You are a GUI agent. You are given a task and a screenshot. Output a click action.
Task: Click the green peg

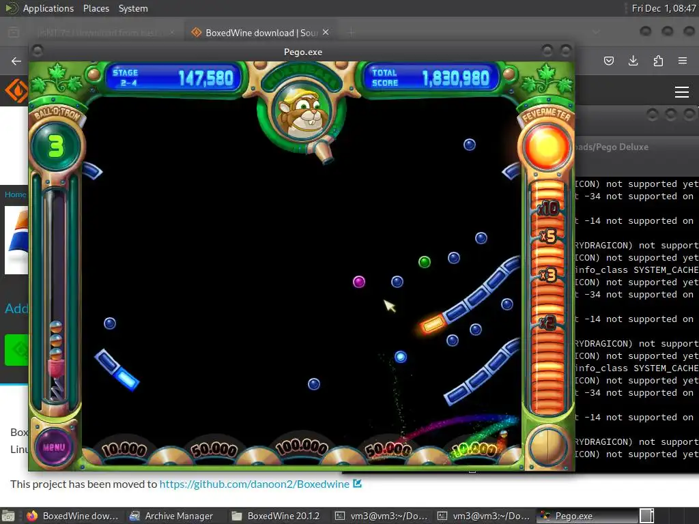(x=425, y=262)
